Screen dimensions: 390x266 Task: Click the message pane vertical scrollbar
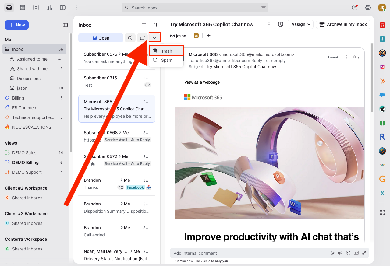[372, 78]
